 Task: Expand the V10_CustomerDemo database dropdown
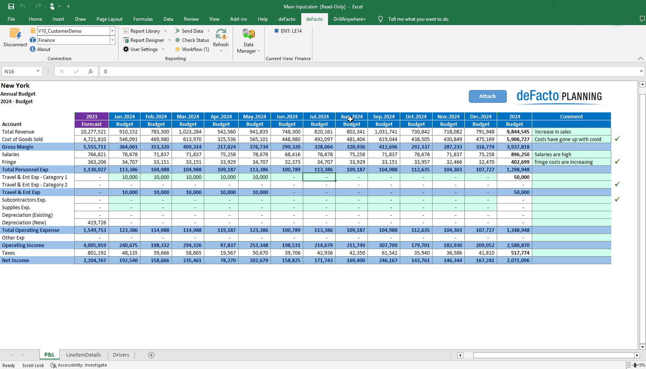(x=112, y=31)
